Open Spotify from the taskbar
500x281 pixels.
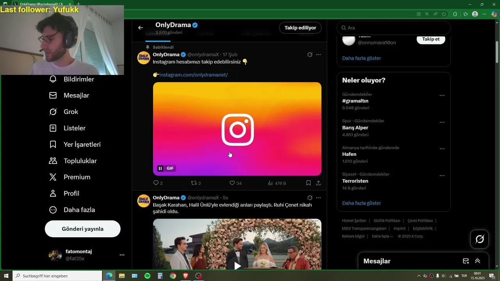click(147, 276)
